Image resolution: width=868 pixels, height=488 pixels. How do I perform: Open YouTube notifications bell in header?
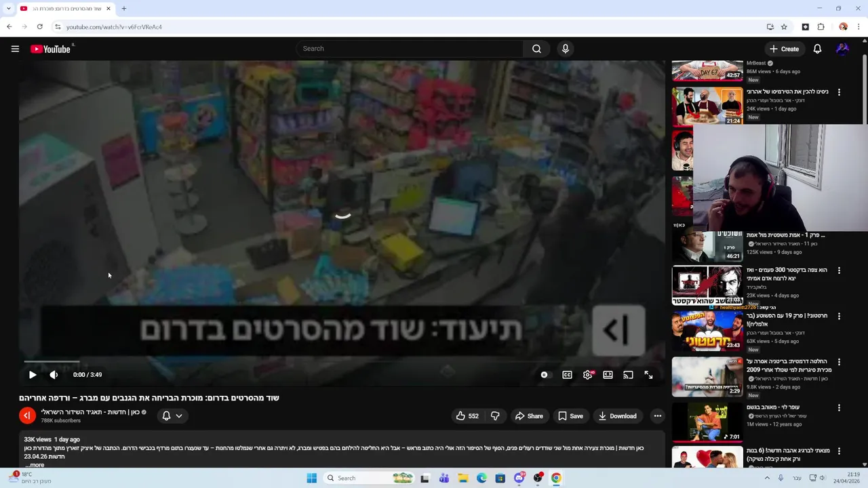pos(817,49)
